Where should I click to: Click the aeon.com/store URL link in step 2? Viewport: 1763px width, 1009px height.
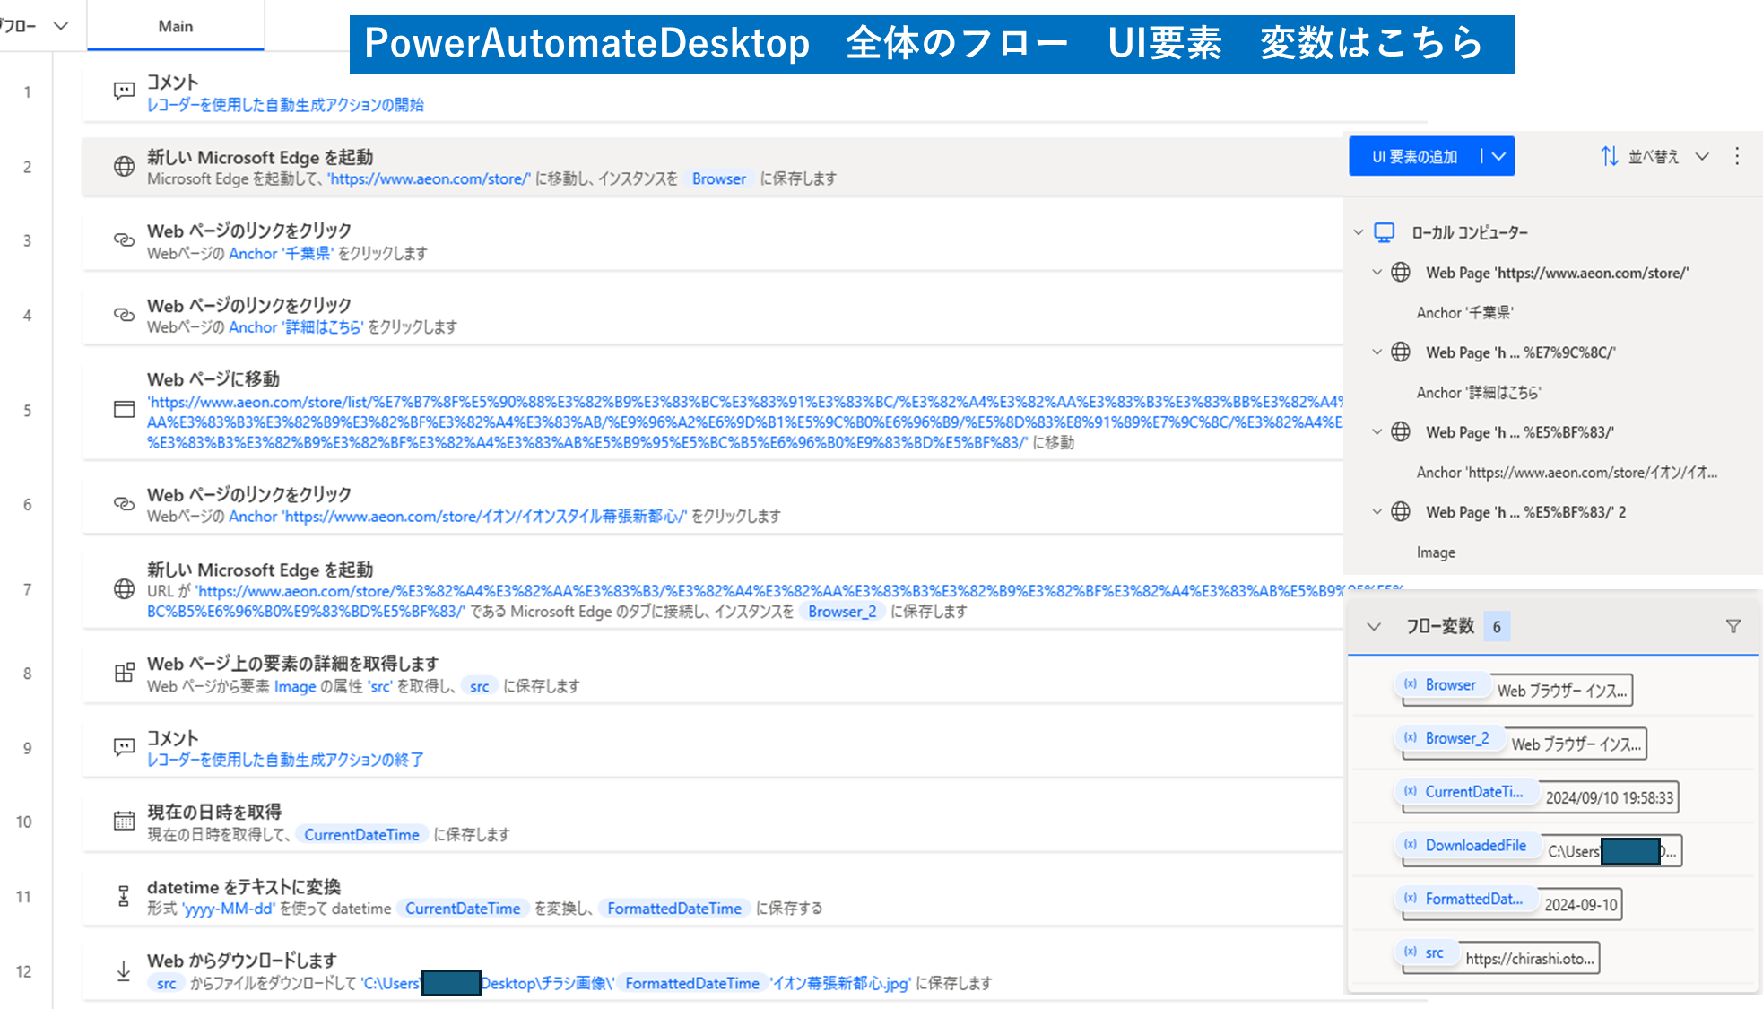click(x=430, y=178)
